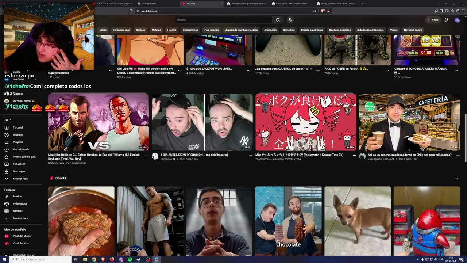
Task: Open options menu for supermercado moderno en Chile video
Action: [x=458, y=155]
